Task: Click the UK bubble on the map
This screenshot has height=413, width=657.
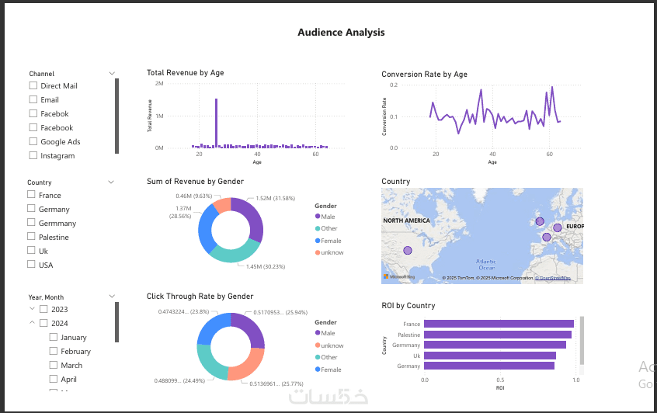Action: pos(540,221)
